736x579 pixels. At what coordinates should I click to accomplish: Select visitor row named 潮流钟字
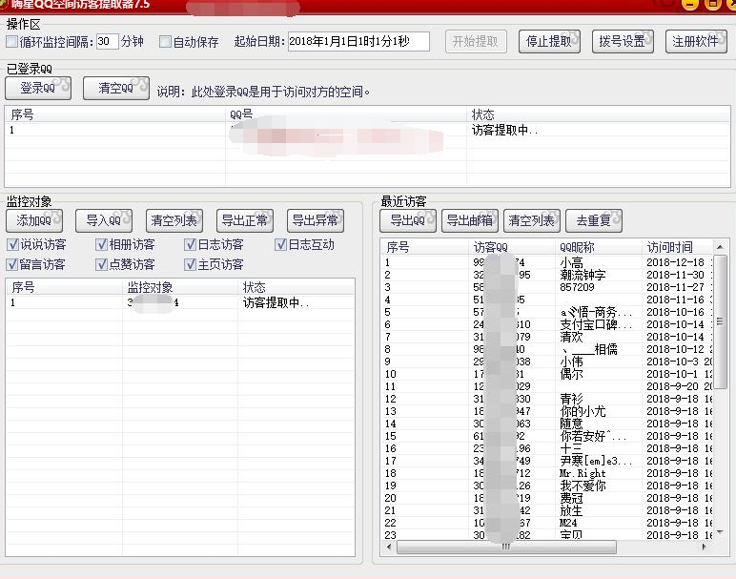click(548, 275)
